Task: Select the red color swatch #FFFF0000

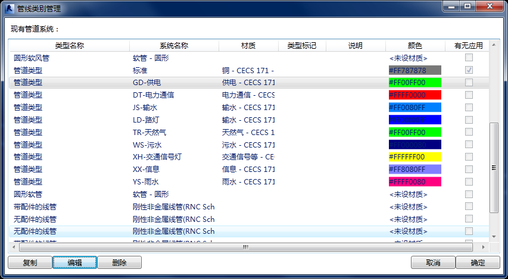Action: coord(414,95)
